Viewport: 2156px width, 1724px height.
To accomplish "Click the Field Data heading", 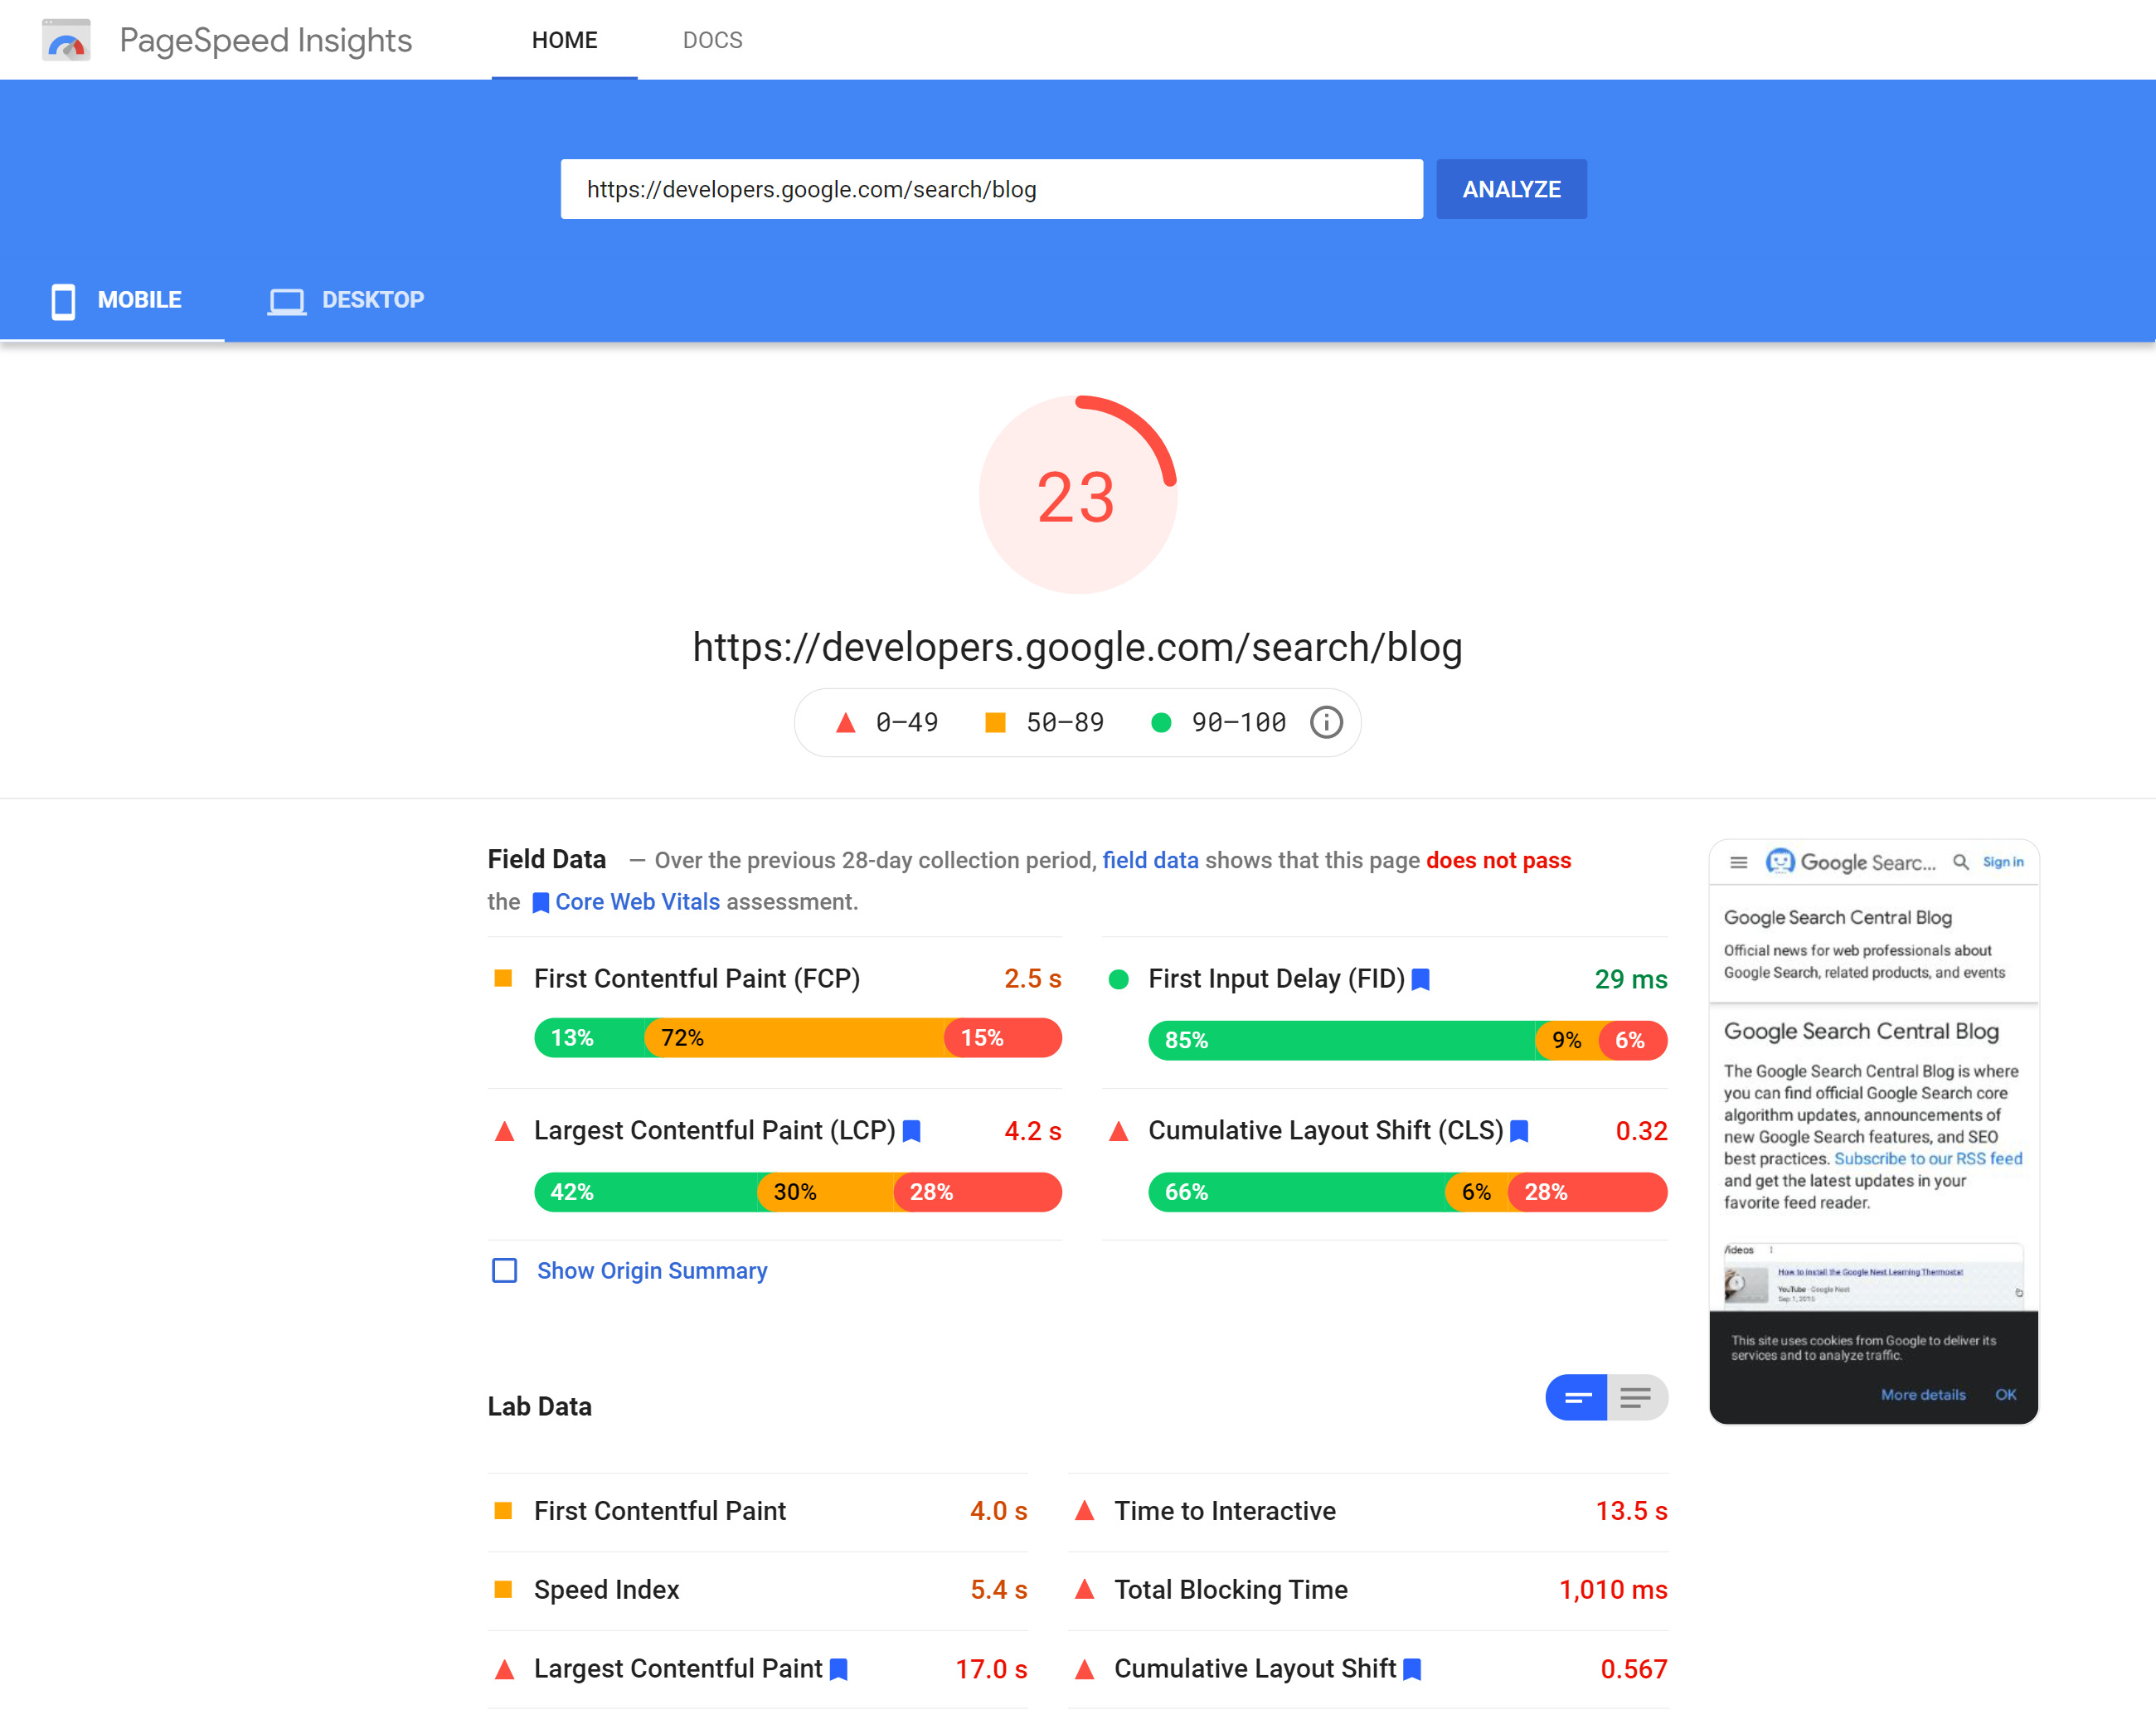I will (x=547, y=860).
